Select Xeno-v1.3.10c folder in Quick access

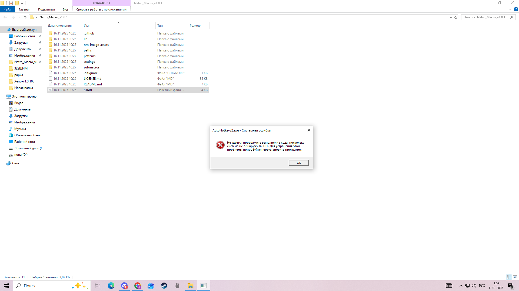[24, 81]
